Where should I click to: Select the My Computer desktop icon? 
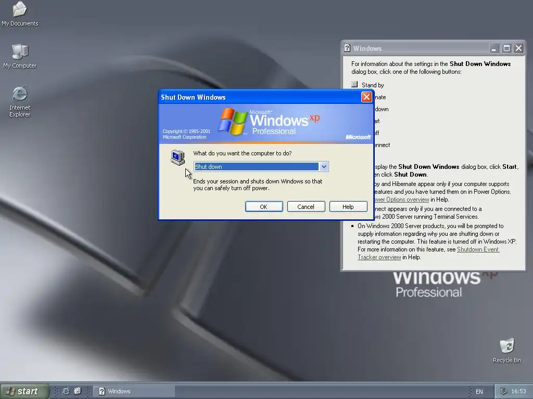click(20, 56)
